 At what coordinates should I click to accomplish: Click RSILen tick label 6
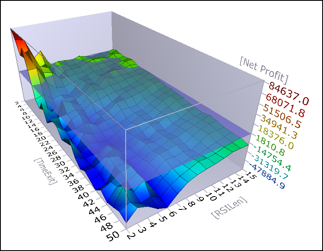[173, 214]
